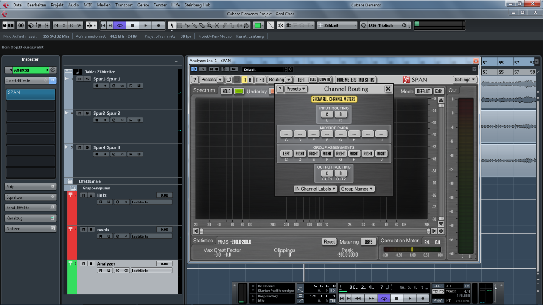
Task: Expand the Send-Effekte inspector section
Action: 27,208
